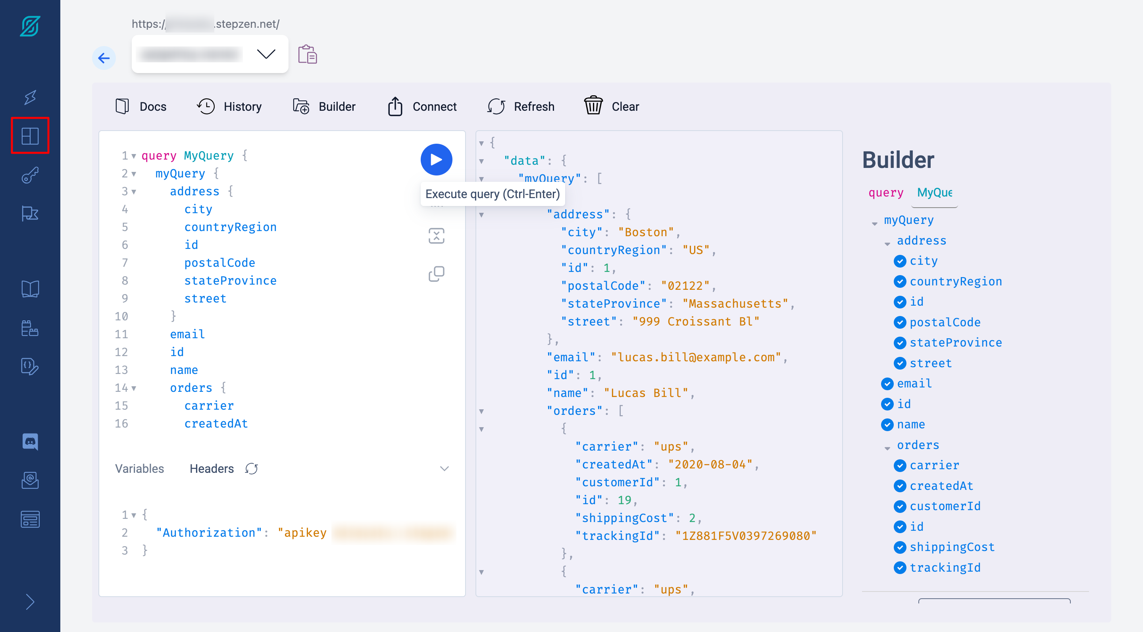Click the refresh icon beside Headers
Image resolution: width=1143 pixels, height=632 pixels.
(x=252, y=469)
